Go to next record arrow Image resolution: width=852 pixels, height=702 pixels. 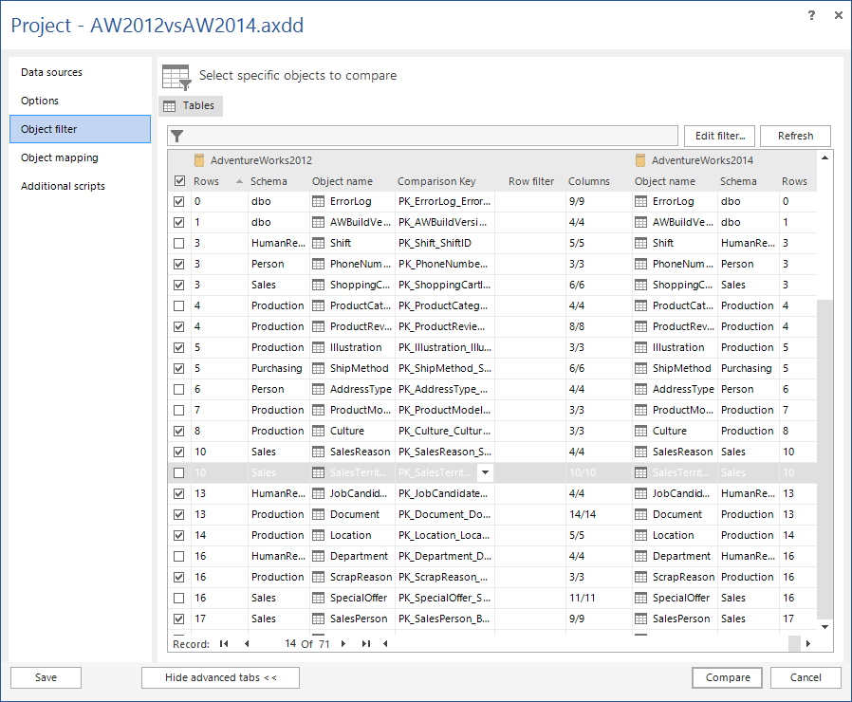point(343,644)
